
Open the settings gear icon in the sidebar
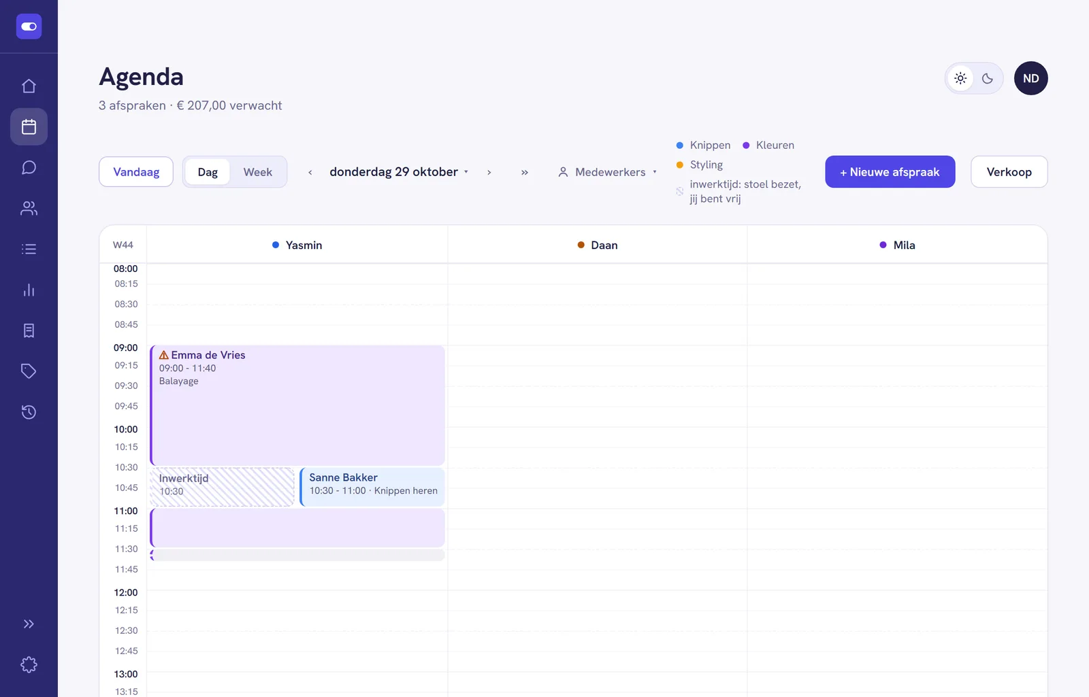pos(29,664)
